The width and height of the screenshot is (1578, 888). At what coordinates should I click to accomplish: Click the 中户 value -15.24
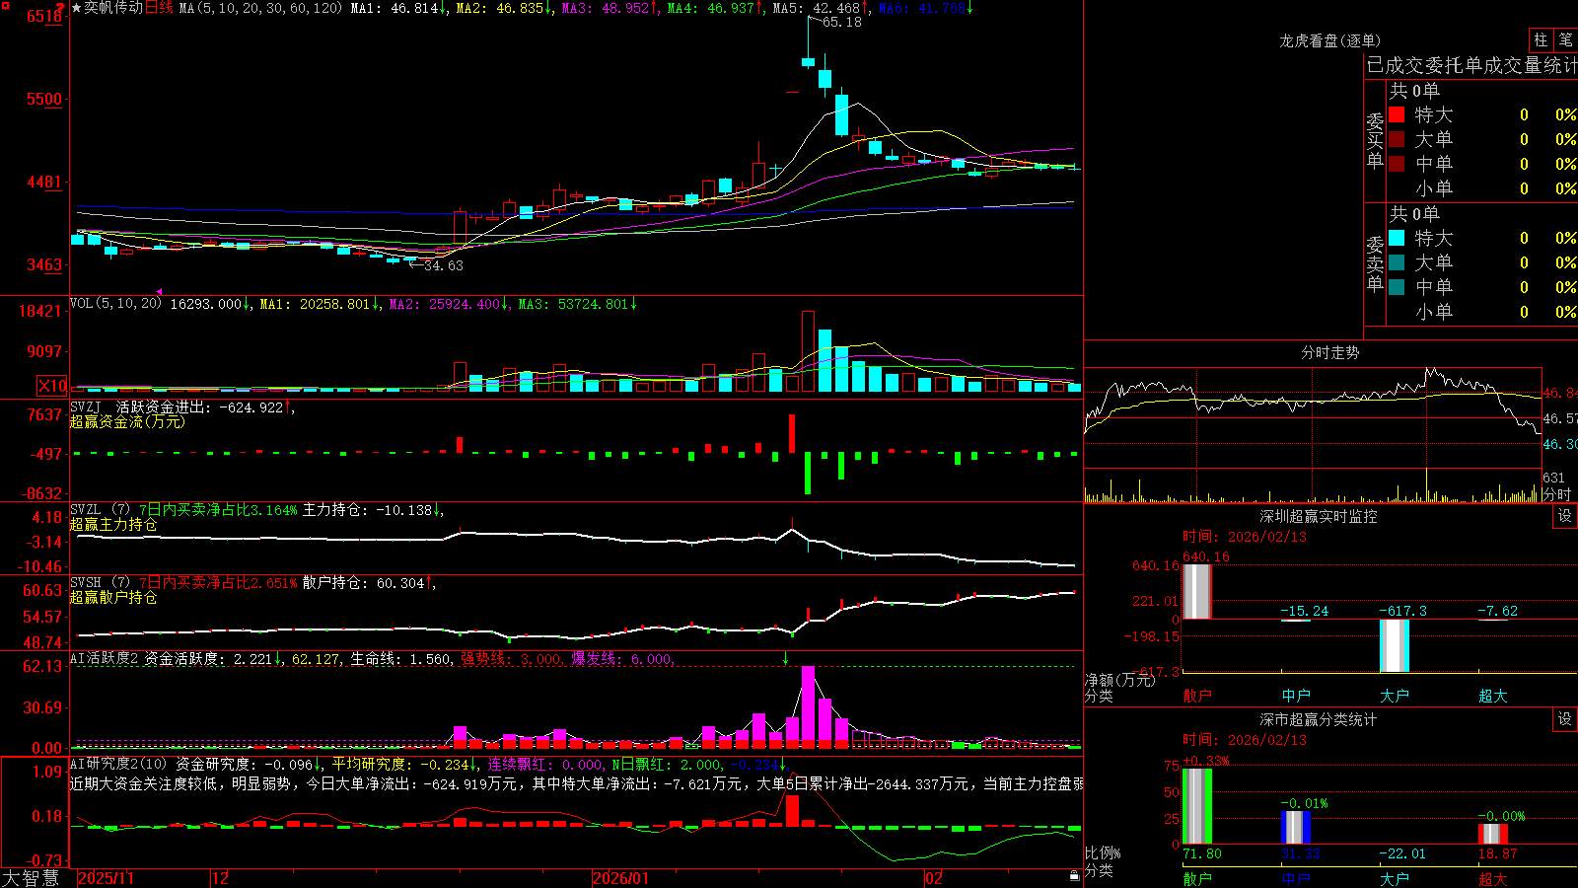click(1304, 611)
